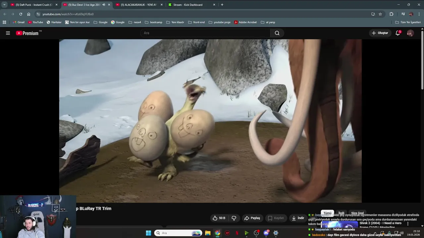Open the YouTube account avatar menu

(x=410, y=33)
